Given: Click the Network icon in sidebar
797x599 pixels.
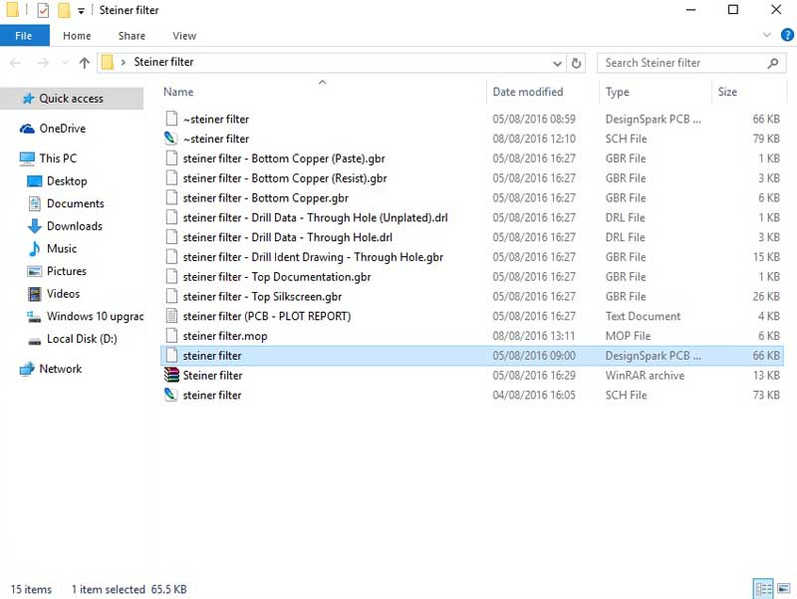Looking at the screenshot, I should pos(27,369).
